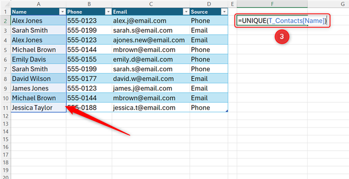This screenshot has height=179, width=349.
Task: Click phone 555-0123 in row 2
Action: [89, 21]
